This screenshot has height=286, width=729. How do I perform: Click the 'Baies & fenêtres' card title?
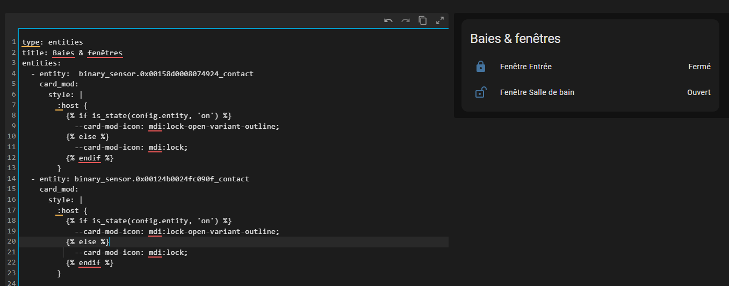click(515, 39)
